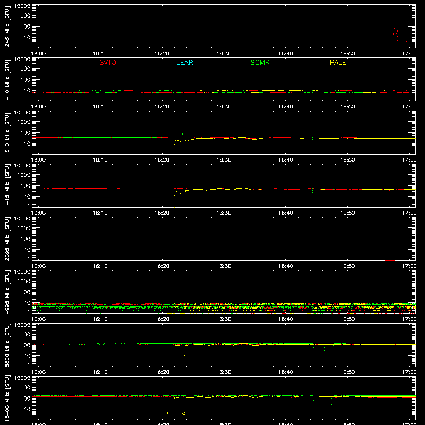Click 16:50 tick label under 2695 MHz panel
Image resolution: width=425 pixels, height=425 pixels.
click(x=347, y=266)
